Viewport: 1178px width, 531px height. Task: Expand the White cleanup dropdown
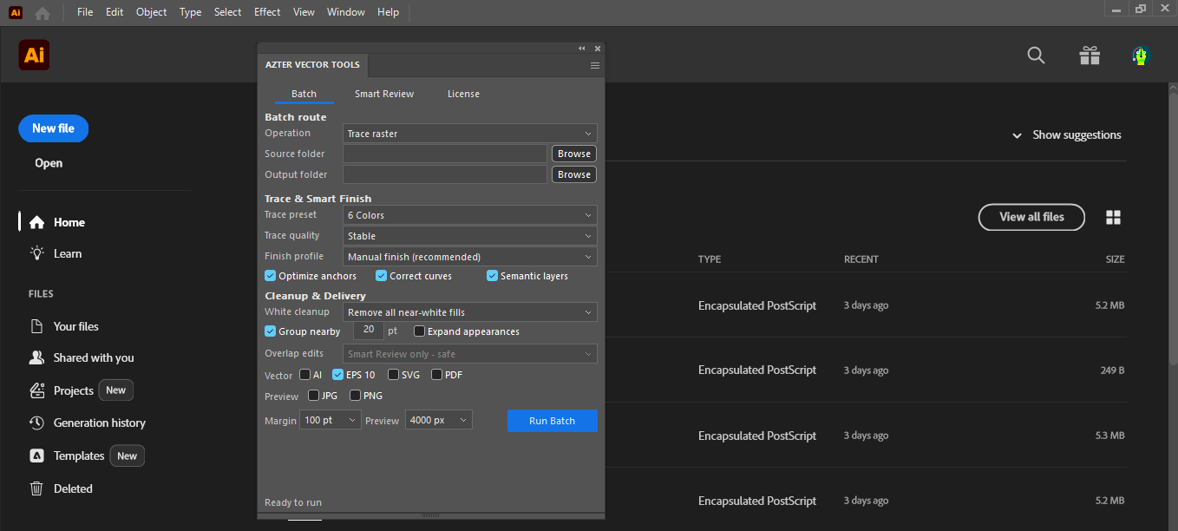[470, 312]
